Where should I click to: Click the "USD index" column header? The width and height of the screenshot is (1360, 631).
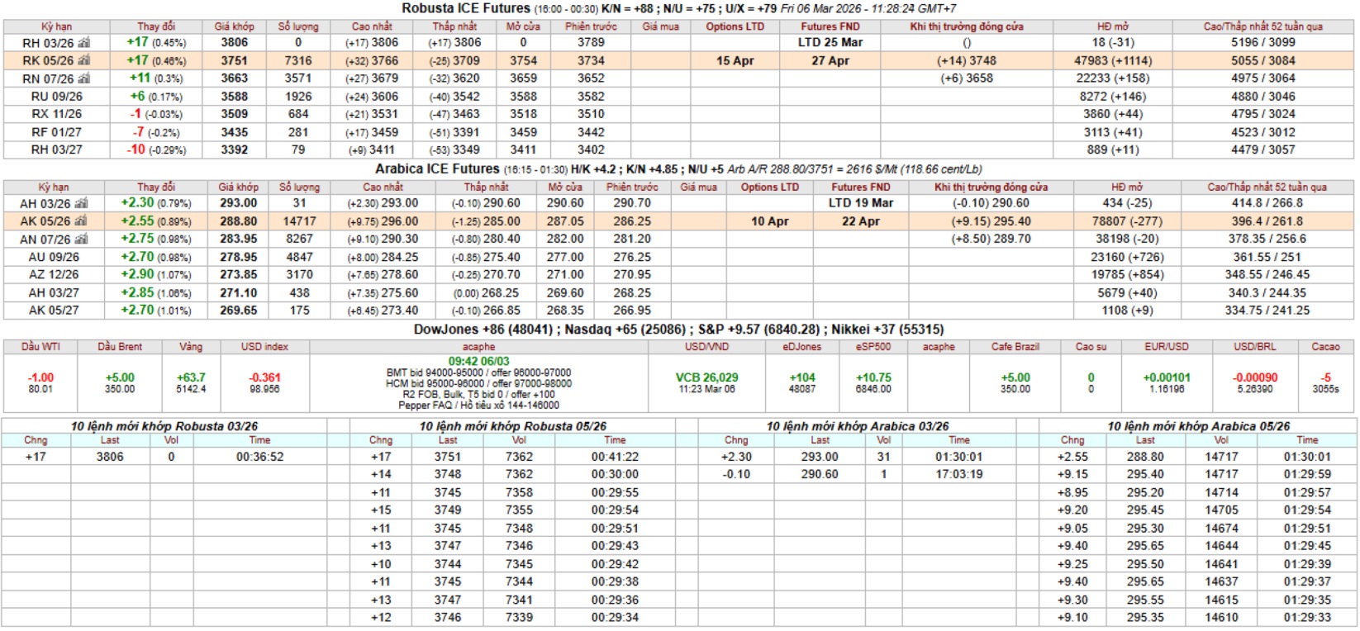coord(265,347)
